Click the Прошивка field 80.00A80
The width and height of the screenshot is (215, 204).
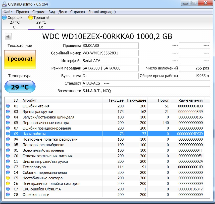click(110, 46)
